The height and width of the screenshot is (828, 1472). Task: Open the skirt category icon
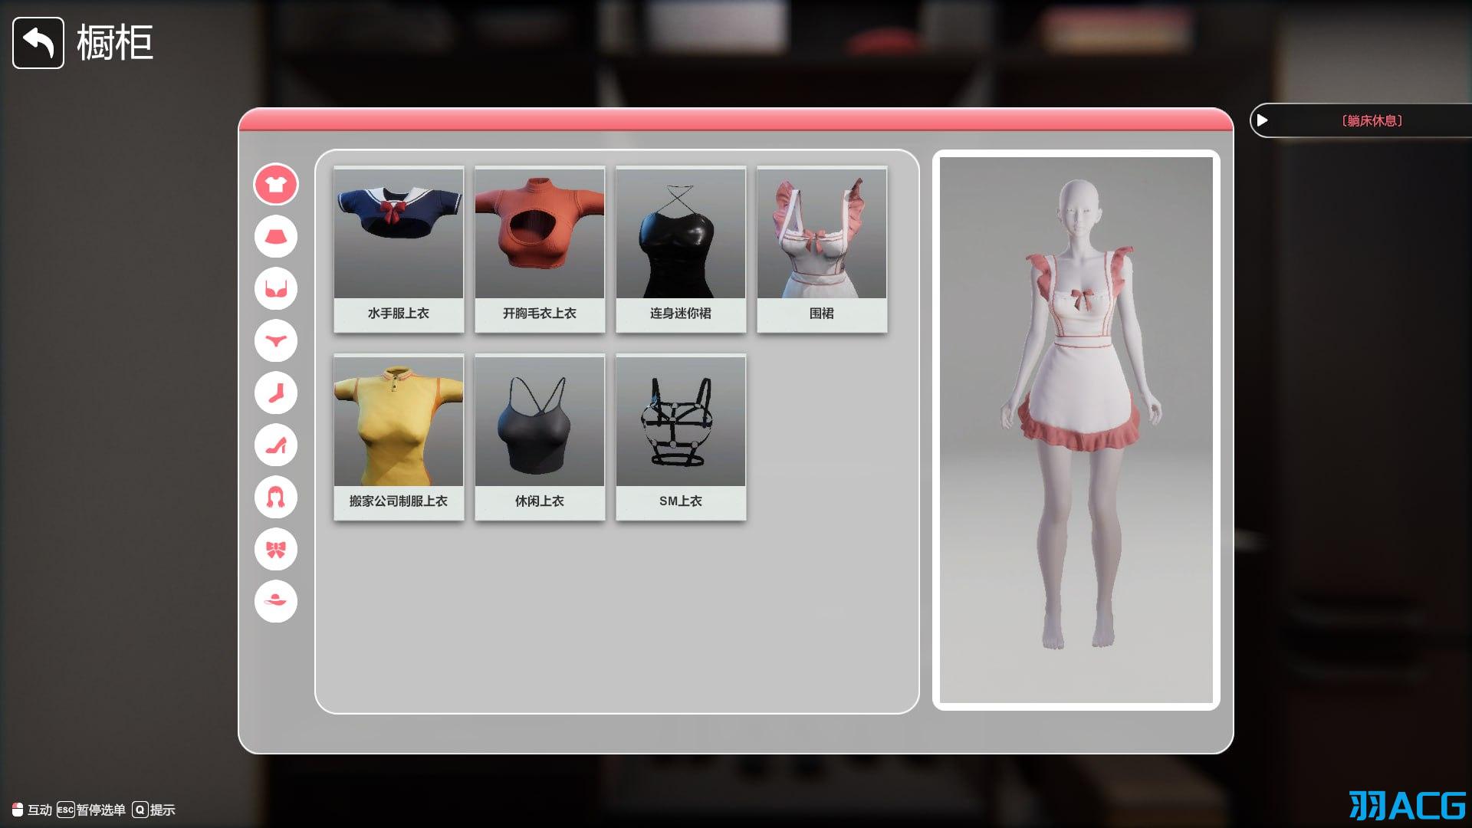click(276, 236)
